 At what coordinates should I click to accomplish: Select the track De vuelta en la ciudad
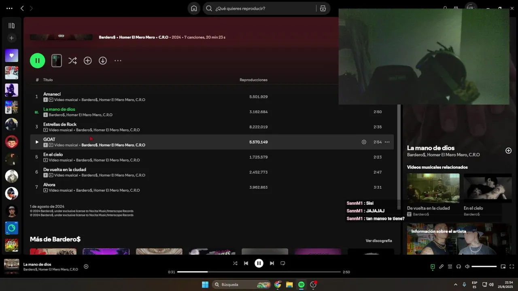[x=65, y=170]
